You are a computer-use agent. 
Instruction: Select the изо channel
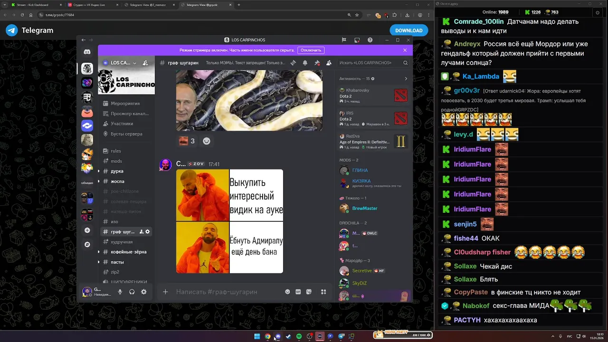(x=126, y=221)
